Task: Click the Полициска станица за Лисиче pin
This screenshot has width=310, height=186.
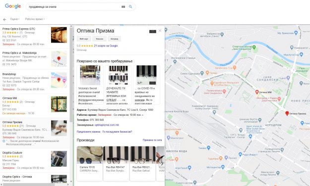Action: (282, 150)
